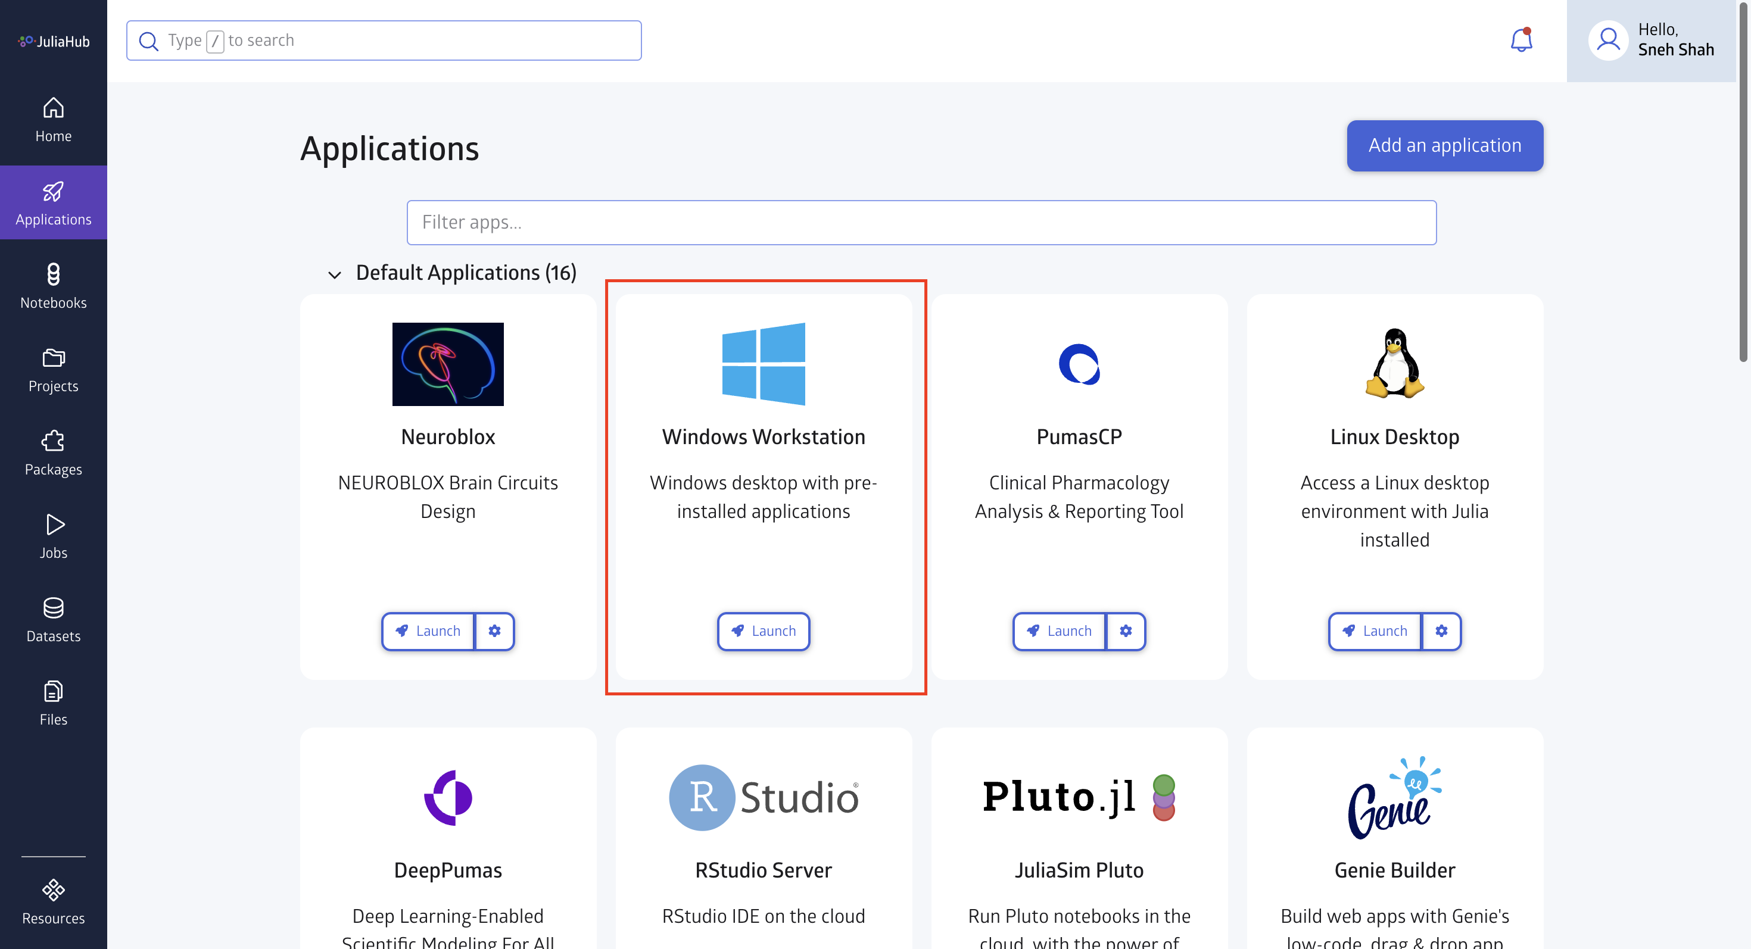Select JuliaSim Pluto card title

pyautogui.click(x=1079, y=870)
